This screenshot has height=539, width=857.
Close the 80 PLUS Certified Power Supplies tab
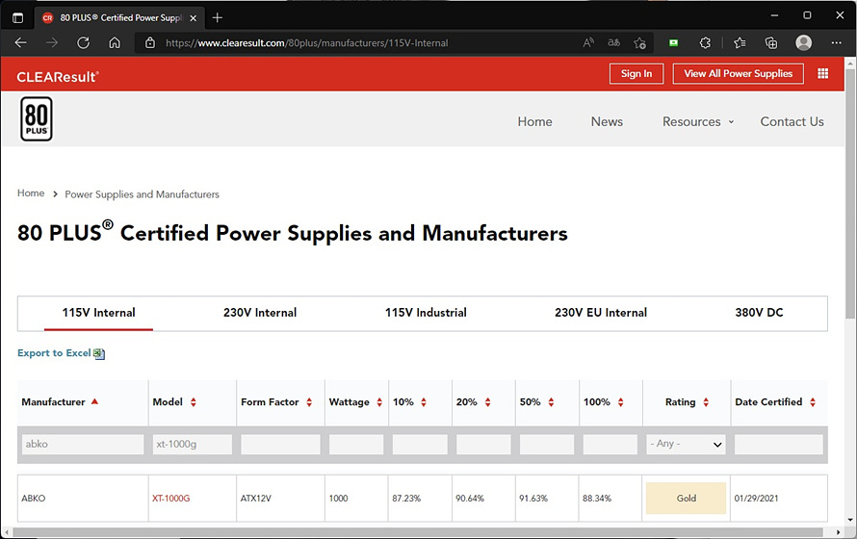pyautogui.click(x=193, y=18)
